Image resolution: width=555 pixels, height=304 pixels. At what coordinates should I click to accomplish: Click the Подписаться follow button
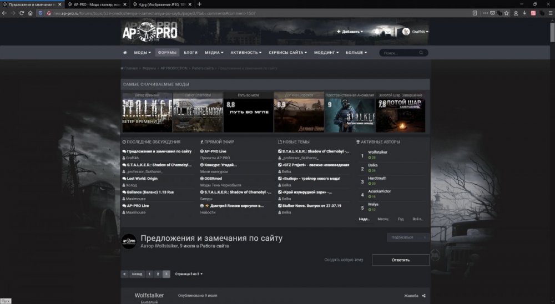click(408, 237)
